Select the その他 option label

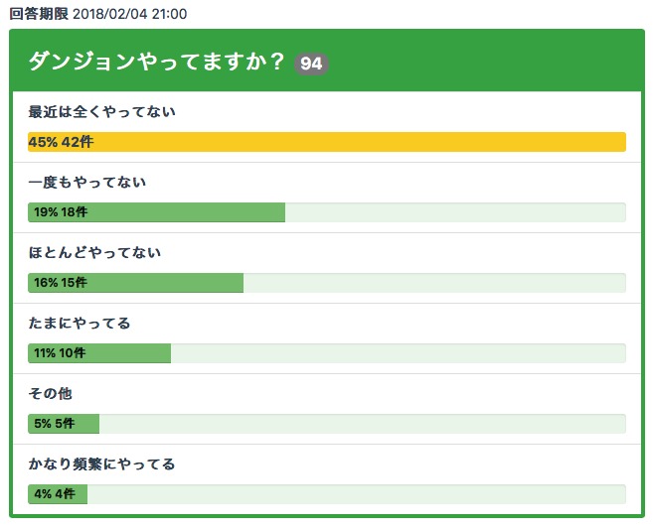click(51, 394)
